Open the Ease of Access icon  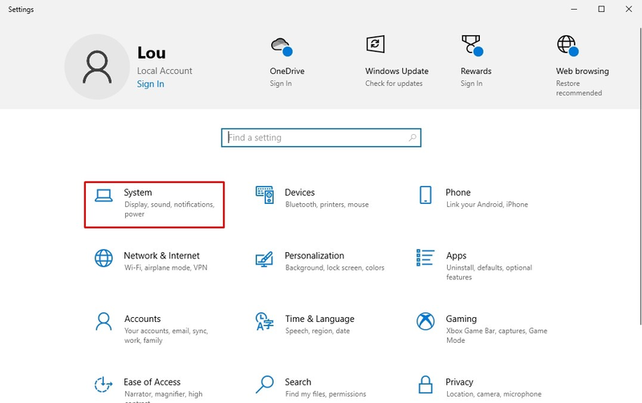pyautogui.click(x=104, y=385)
